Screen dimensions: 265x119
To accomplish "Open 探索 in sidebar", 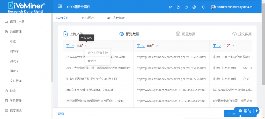I will tap(13, 91).
